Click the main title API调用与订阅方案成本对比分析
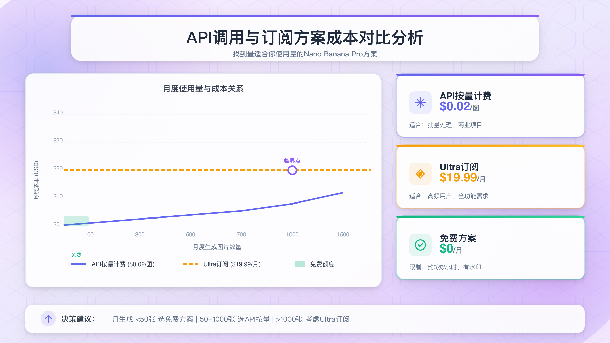610x343 pixels. pyautogui.click(x=304, y=38)
